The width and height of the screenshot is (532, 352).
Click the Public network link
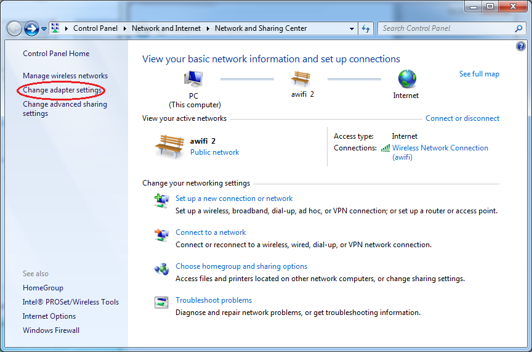pyautogui.click(x=214, y=152)
